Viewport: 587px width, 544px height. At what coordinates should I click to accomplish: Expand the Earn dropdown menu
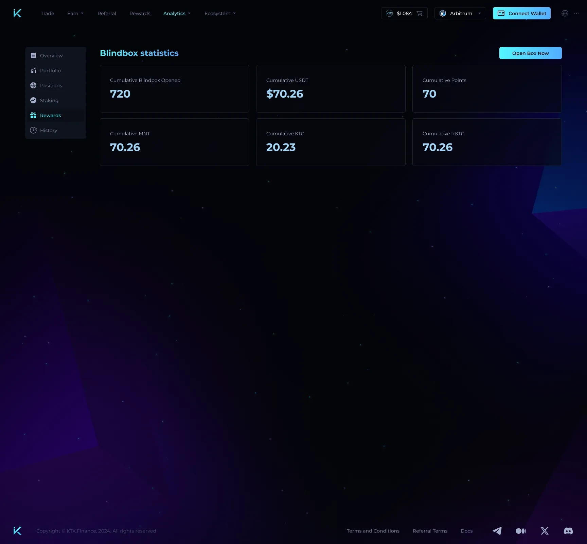tap(75, 13)
